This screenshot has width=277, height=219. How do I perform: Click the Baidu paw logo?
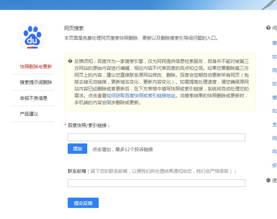(33, 36)
